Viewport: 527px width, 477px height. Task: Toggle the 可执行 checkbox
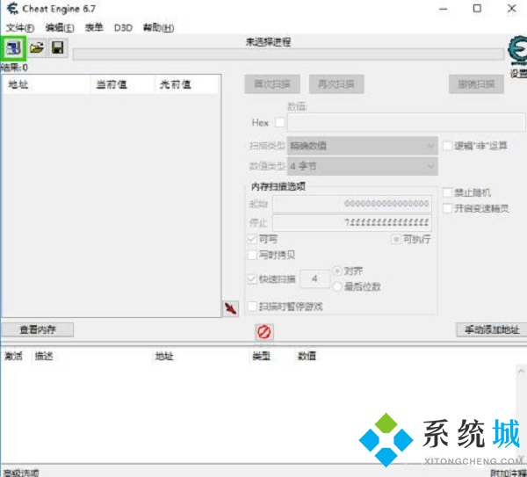pos(396,239)
